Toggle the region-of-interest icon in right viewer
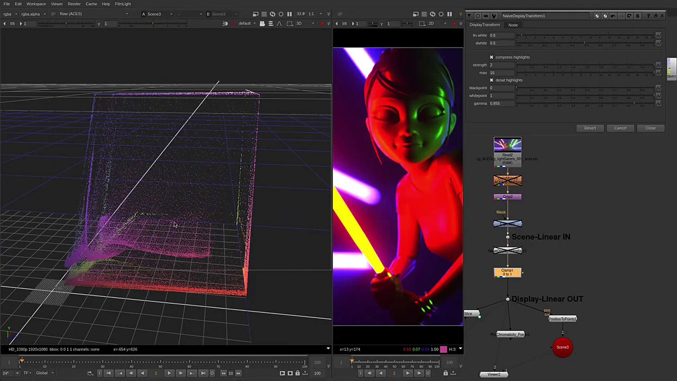The image size is (677, 381). click(x=422, y=24)
